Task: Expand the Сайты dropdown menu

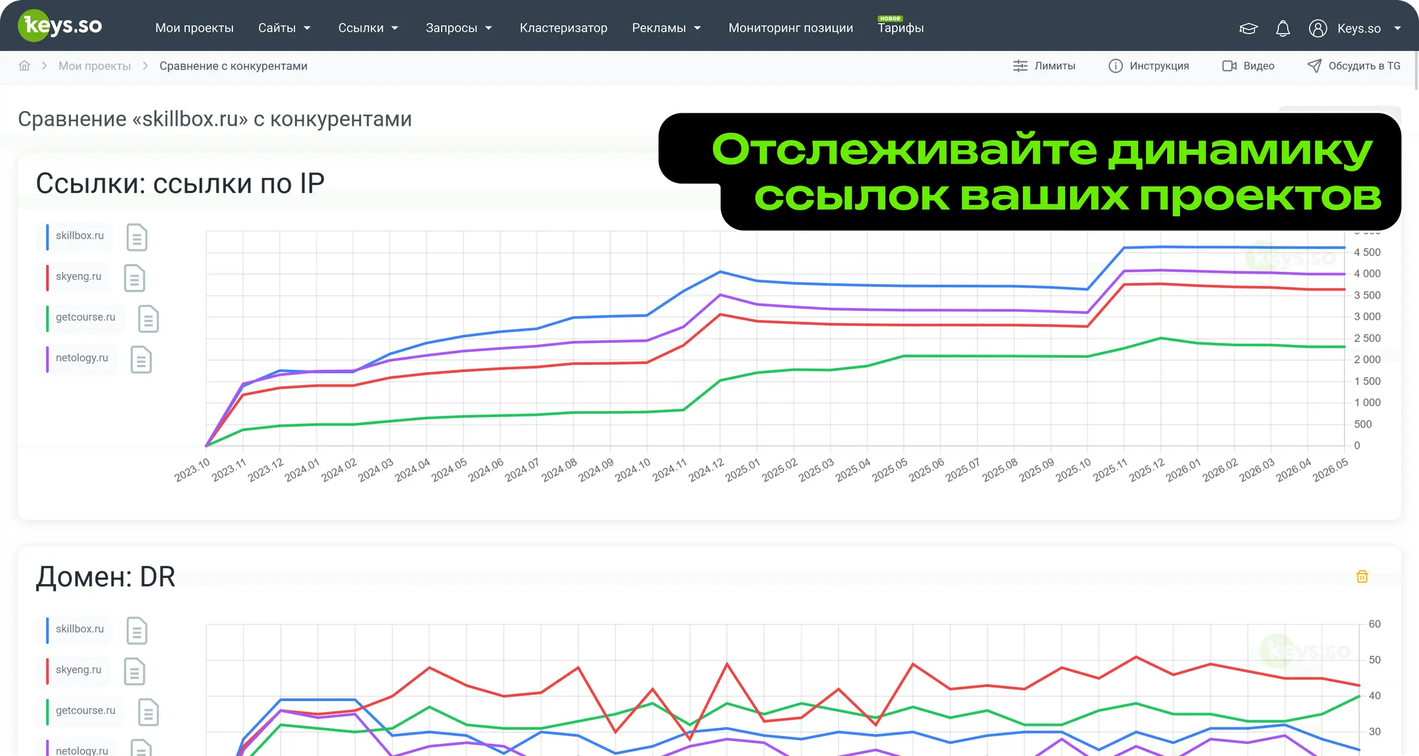Action: (x=284, y=28)
